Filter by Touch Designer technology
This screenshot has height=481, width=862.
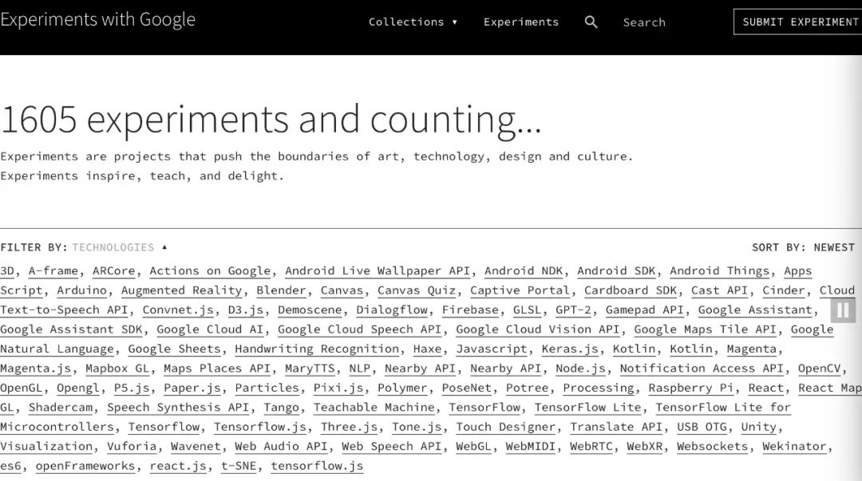point(505,428)
